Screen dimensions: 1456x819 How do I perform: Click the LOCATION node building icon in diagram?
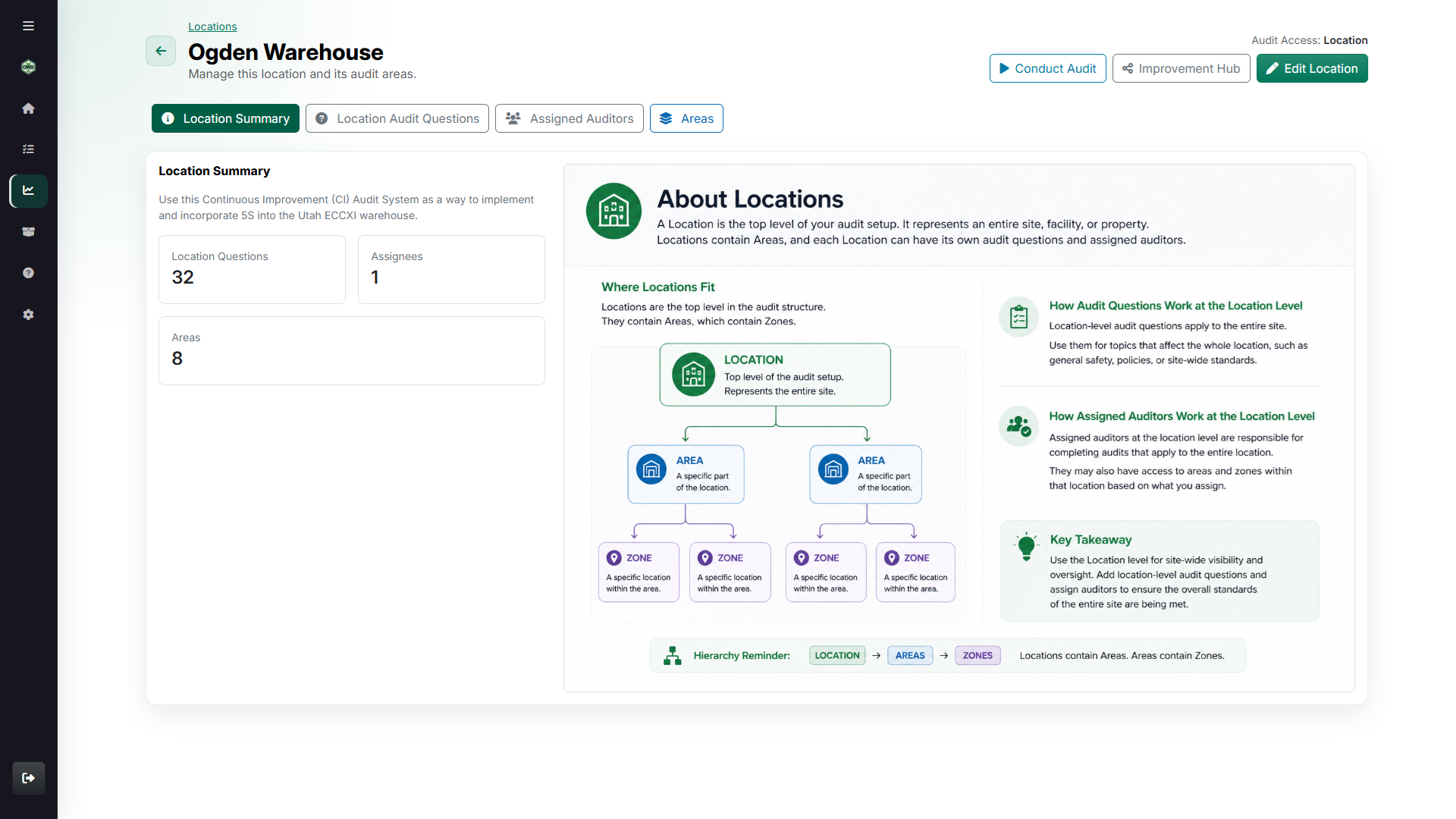click(693, 375)
